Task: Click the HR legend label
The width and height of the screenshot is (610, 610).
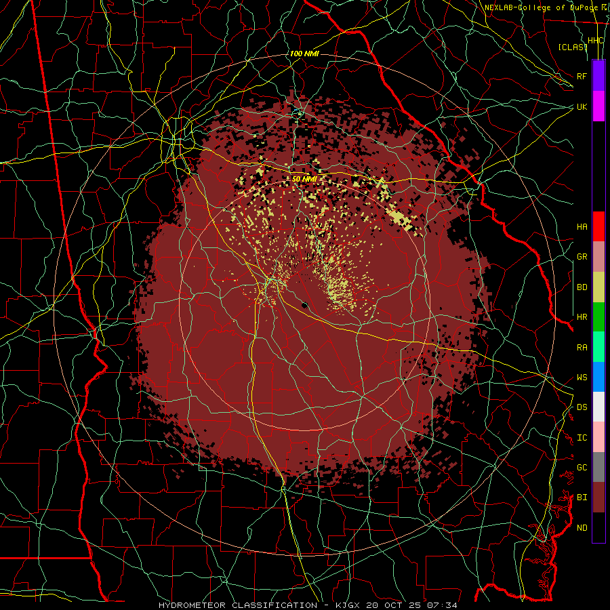Action: [x=582, y=317]
